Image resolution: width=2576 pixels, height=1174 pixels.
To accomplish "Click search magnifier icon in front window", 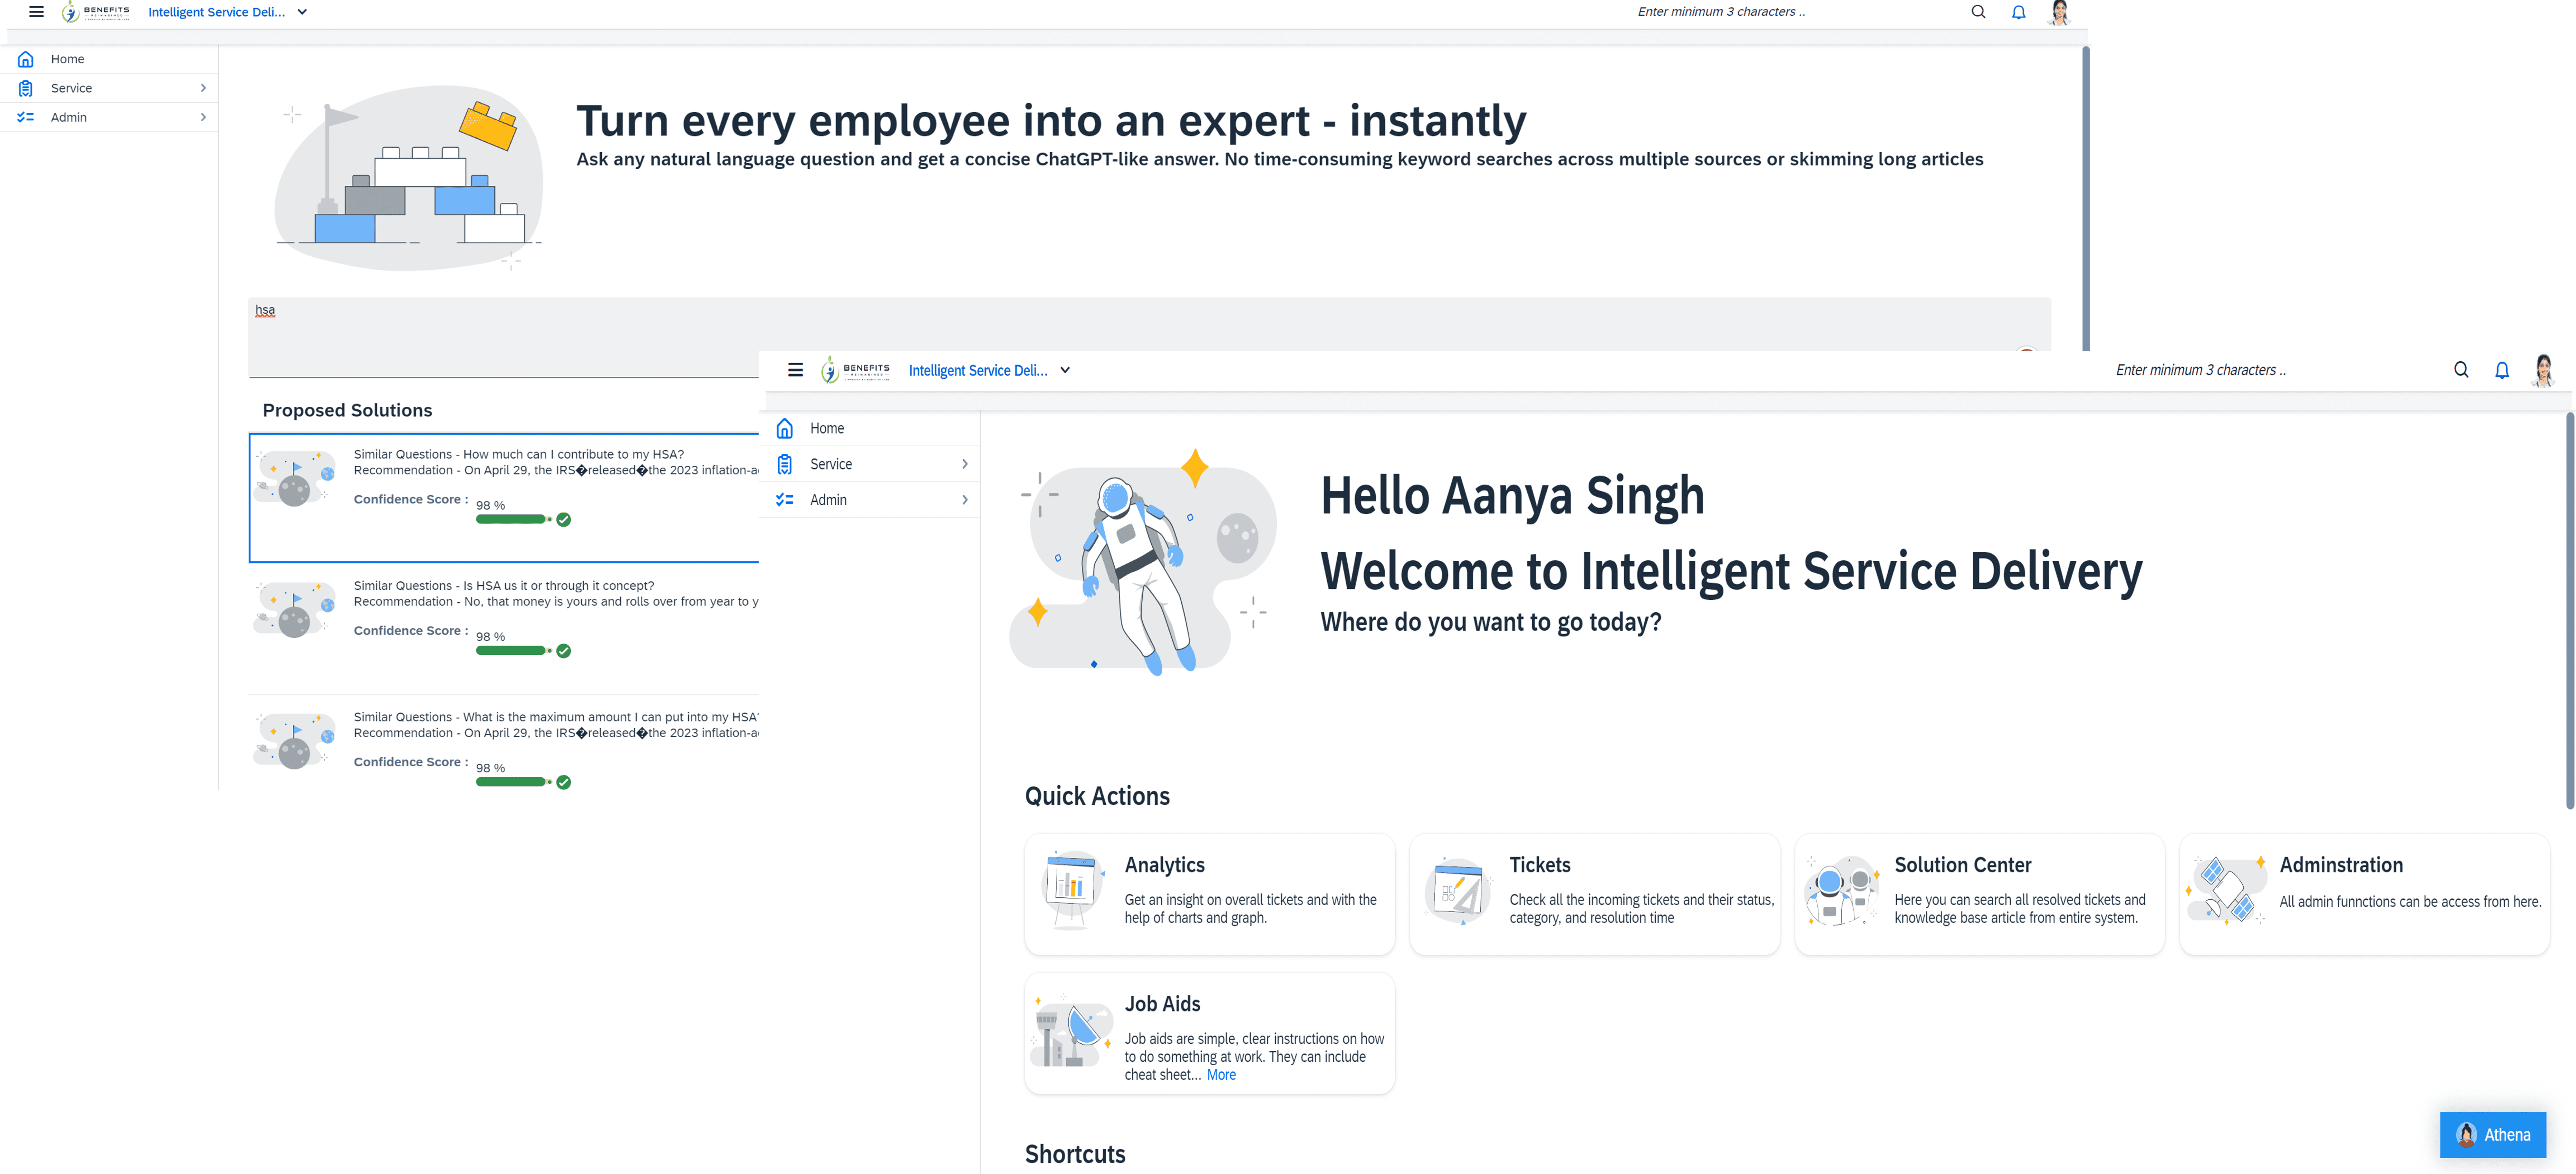I will pyautogui.click(x=2461, y=370).
